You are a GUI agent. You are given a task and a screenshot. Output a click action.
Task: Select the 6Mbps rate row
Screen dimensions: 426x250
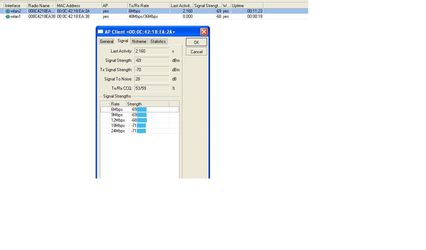[140, 109]
